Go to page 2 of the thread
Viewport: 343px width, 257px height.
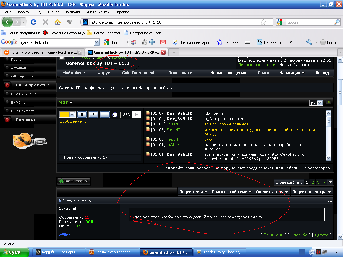click(313, 182)
